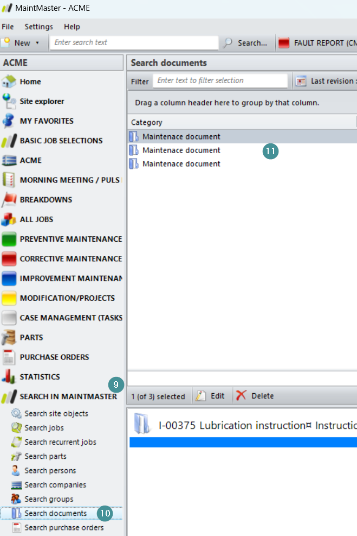Select the third Maintenace document row

coord(242,164)
